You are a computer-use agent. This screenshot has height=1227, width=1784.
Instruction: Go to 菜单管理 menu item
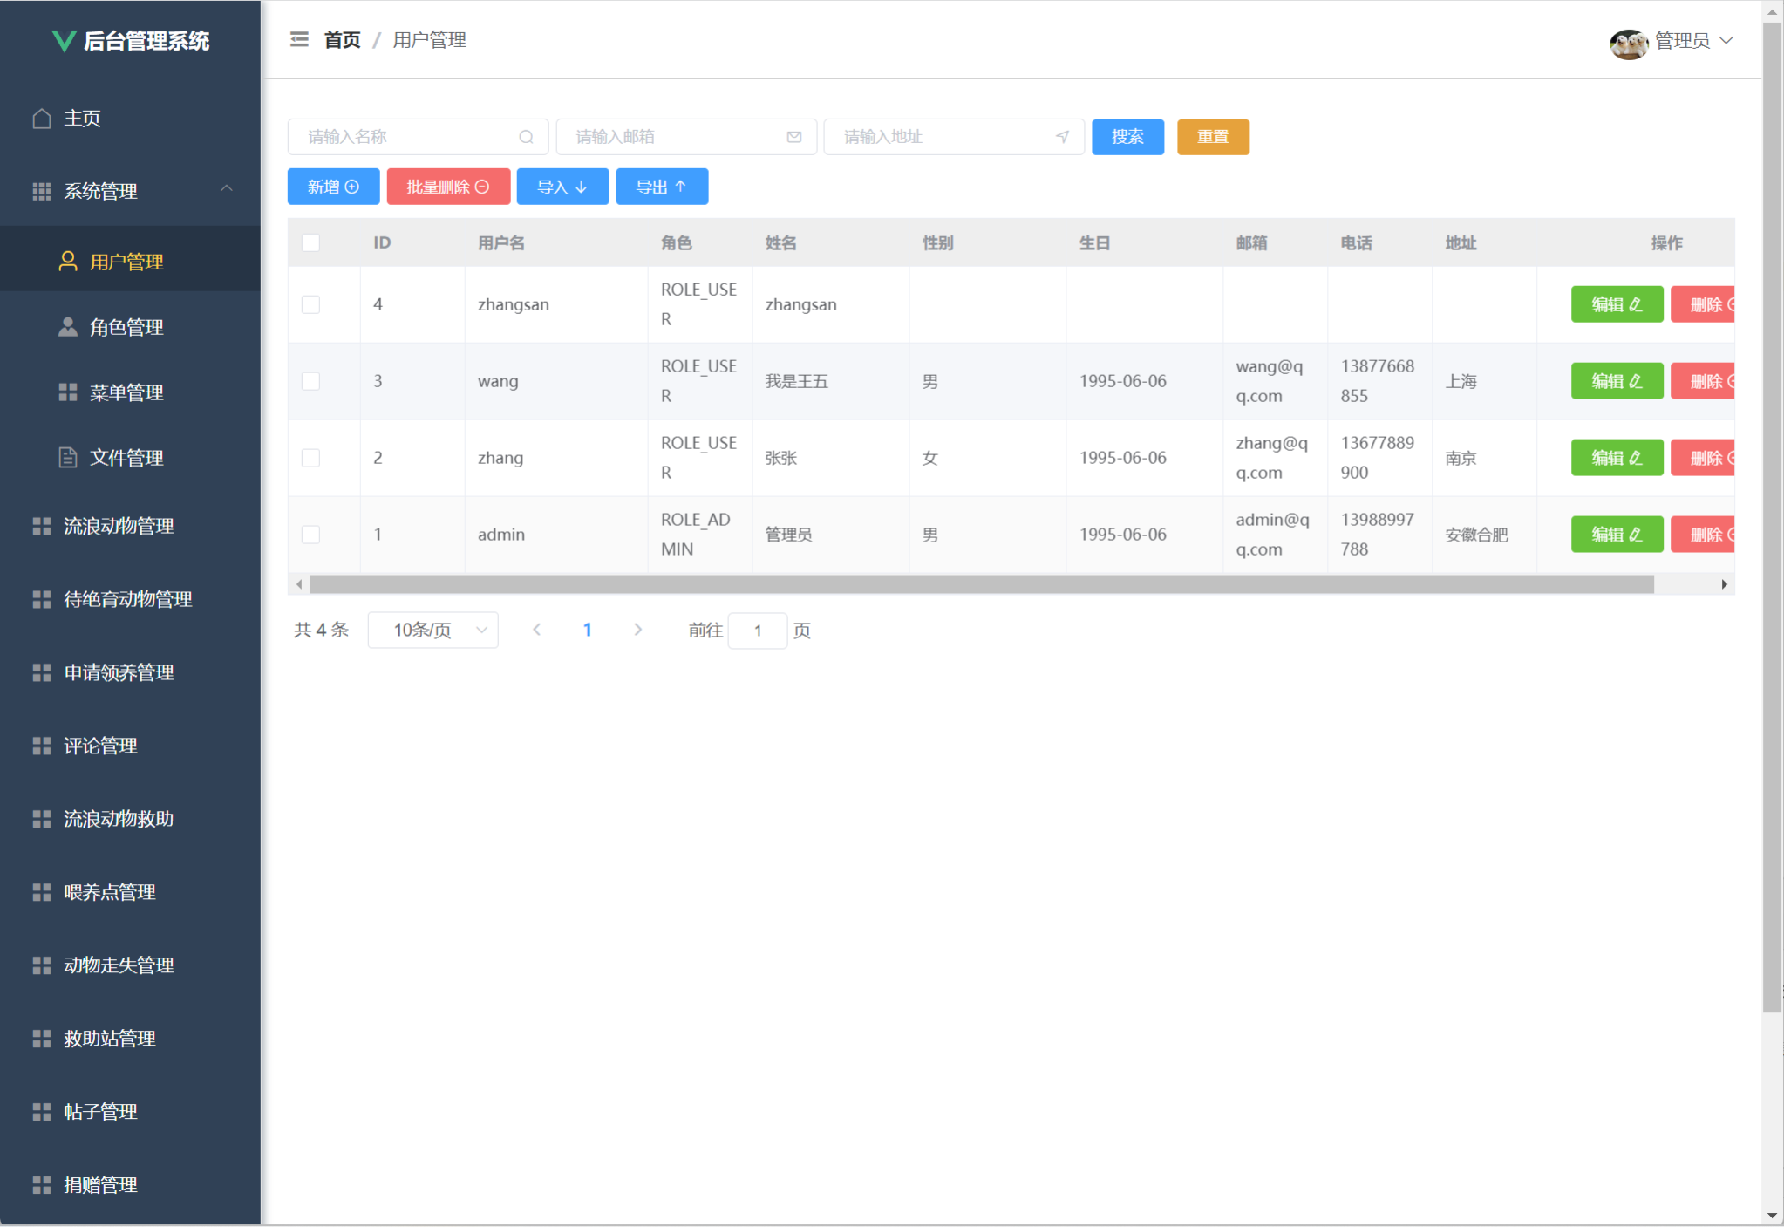pyautogui.click(x=126, y=392)
